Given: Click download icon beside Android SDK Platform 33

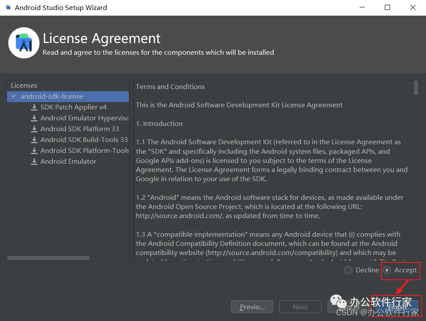Looking at the screenshot, I should click(34, 129).
